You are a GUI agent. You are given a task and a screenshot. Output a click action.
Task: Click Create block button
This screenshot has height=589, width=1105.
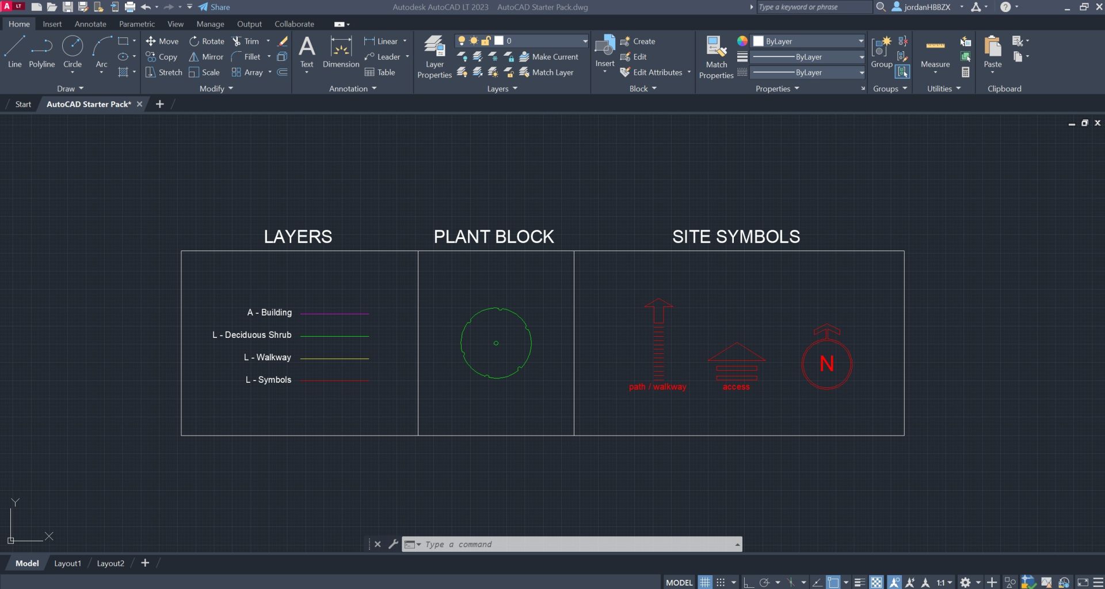[638, 41]
